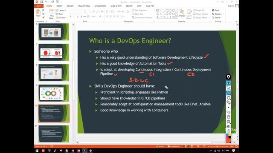Switch to Slide Sorter view in status bar

[x=192, y=146]
